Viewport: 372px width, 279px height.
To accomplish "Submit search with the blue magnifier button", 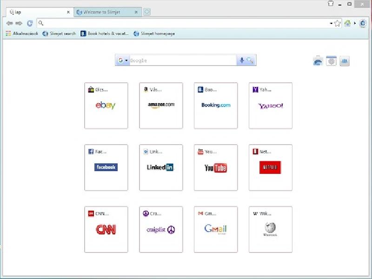I will point(250,60).
